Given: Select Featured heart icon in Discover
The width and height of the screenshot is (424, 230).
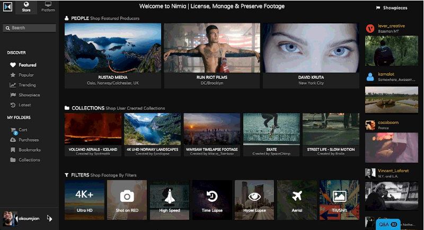Looking at the screenshot, I should coord(13,65).
